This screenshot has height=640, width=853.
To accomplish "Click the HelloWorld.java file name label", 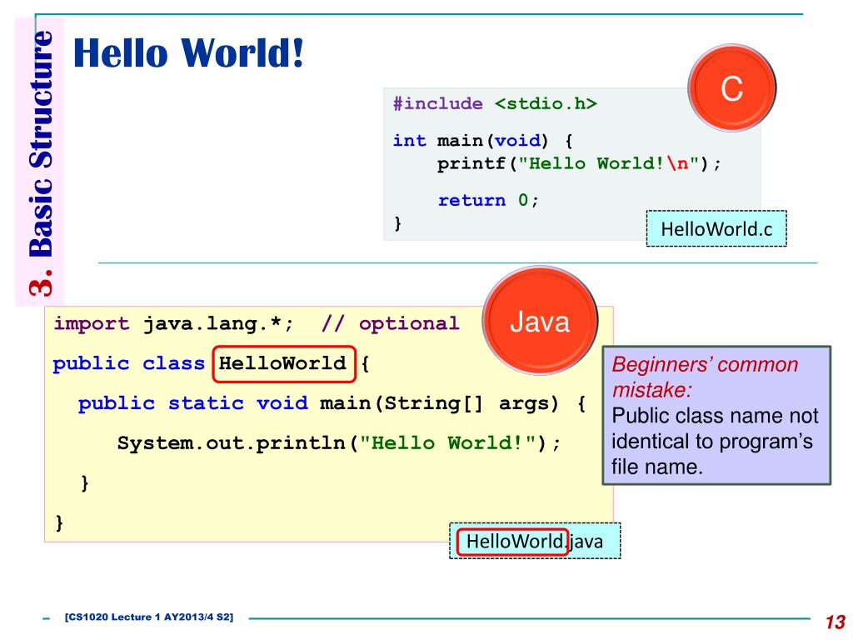I will [535, 541].
